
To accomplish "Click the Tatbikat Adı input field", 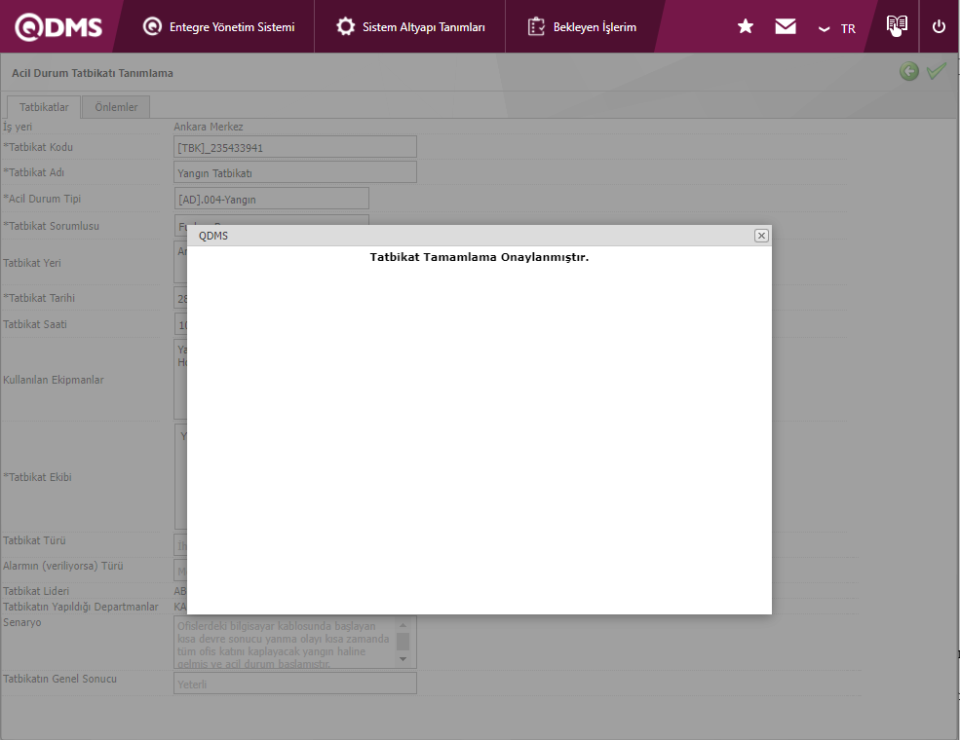I will [x=295, y=172].
